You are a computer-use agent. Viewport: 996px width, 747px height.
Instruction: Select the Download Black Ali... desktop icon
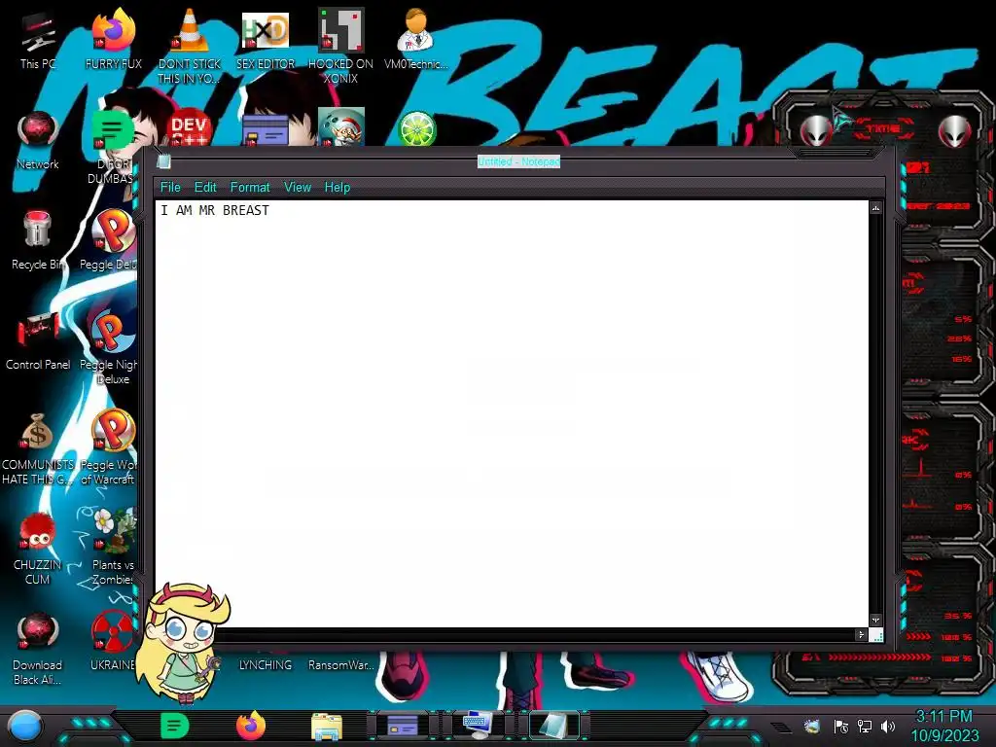(x=38, y=648)
